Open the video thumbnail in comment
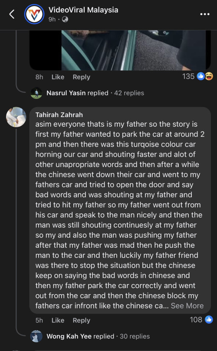 pyautogui.click(x=120, y=50)
